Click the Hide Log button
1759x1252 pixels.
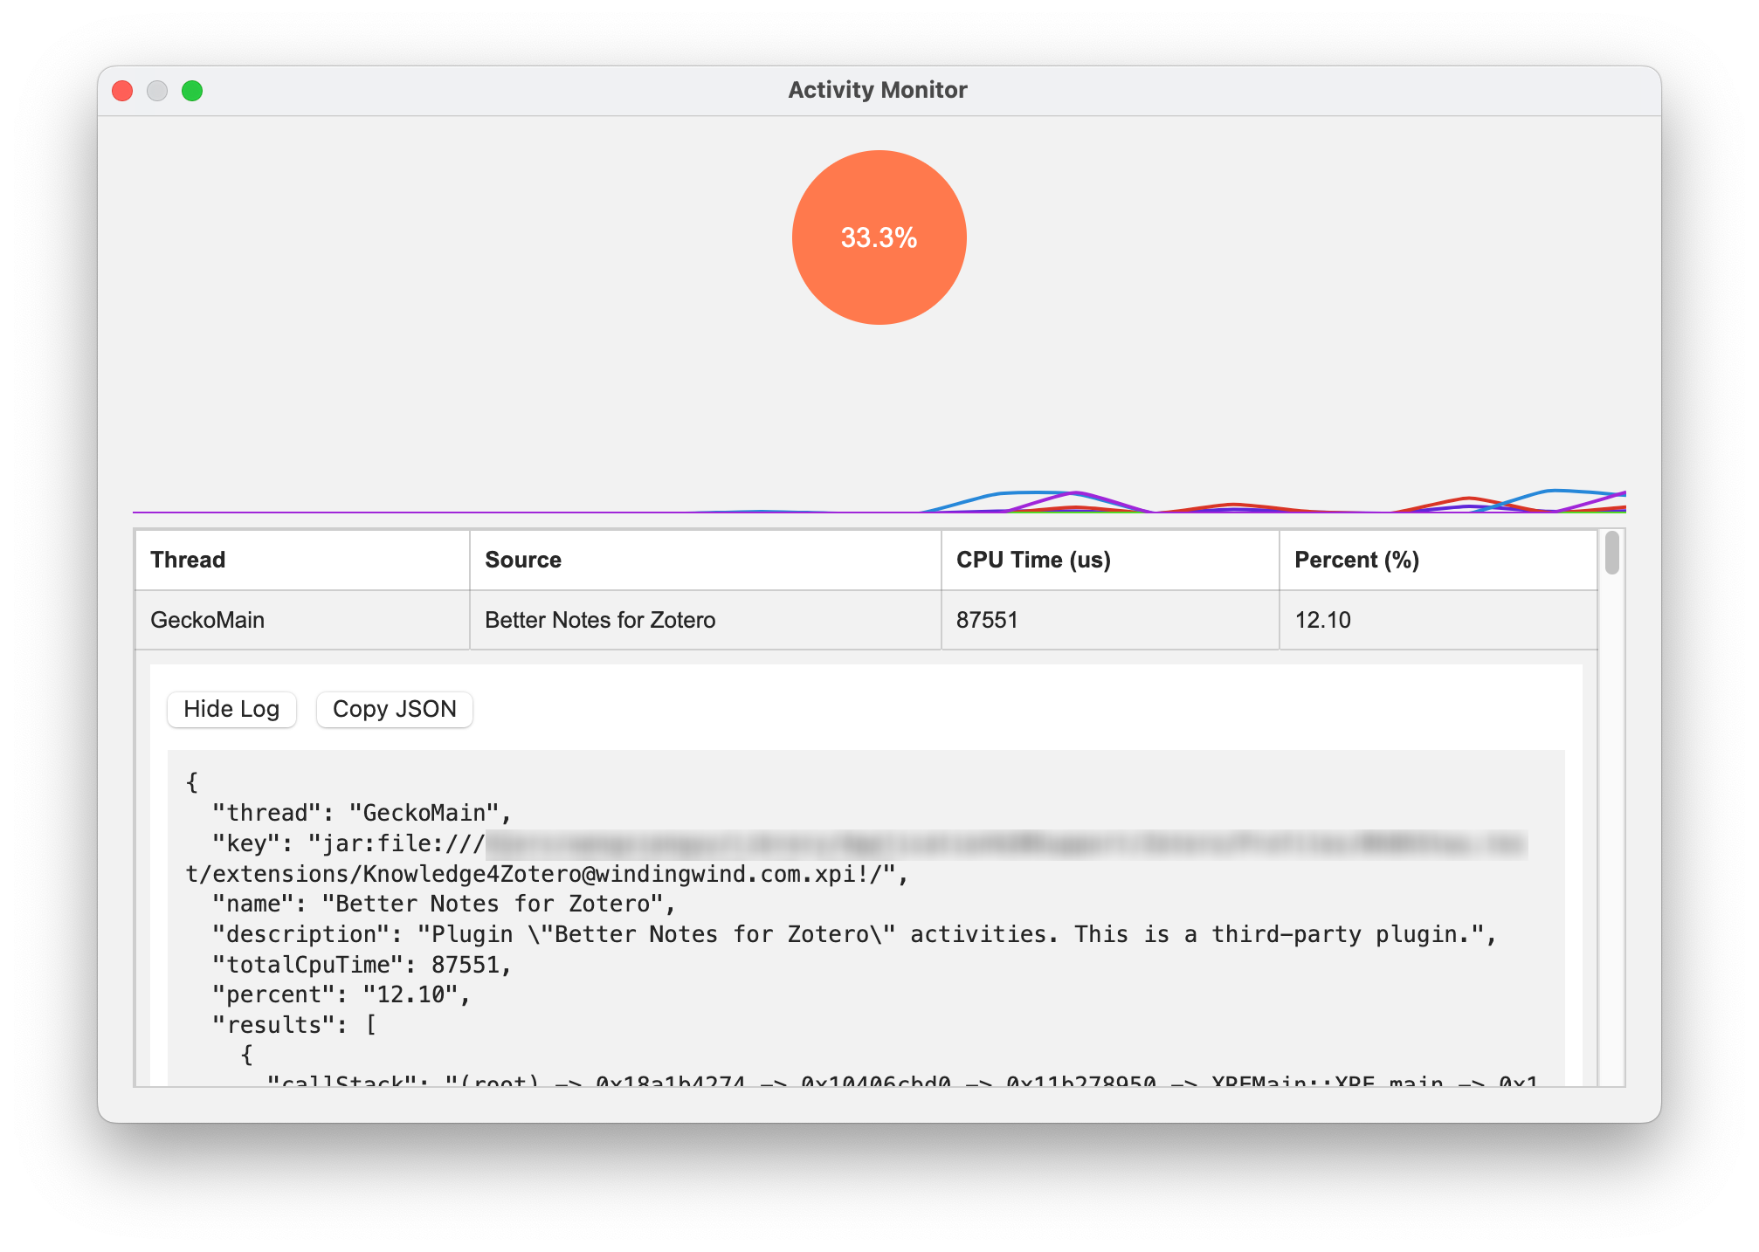[x=231, y=709]
